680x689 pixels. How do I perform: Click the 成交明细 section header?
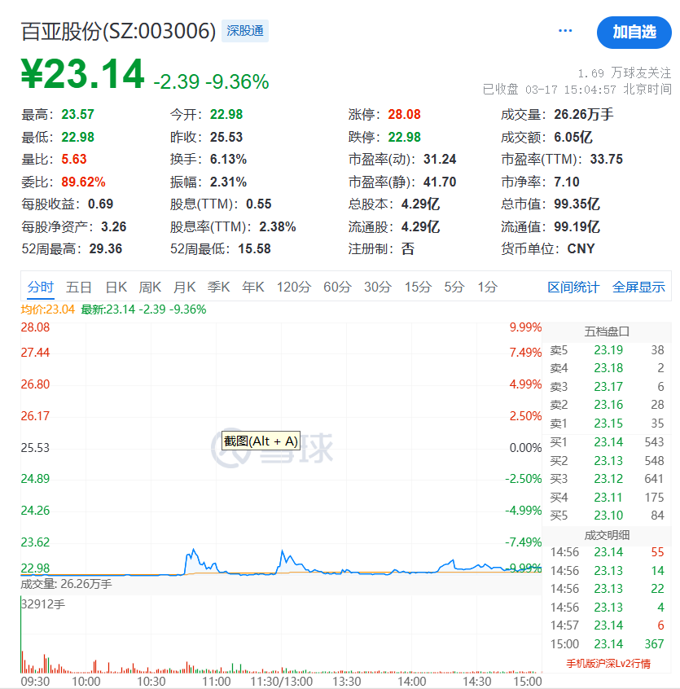[607, 535]
